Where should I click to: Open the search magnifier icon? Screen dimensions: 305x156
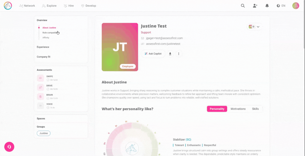243,6
